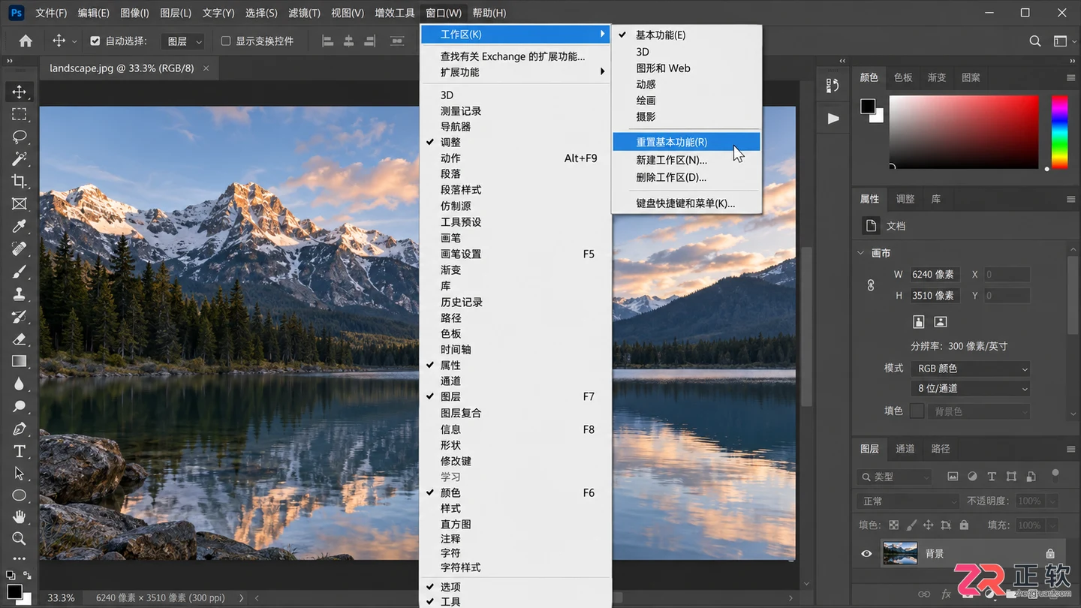Viewport: 1081px width, 608px height.
Task: Select the Eraser tool
Action: click(x=20, y=339)
